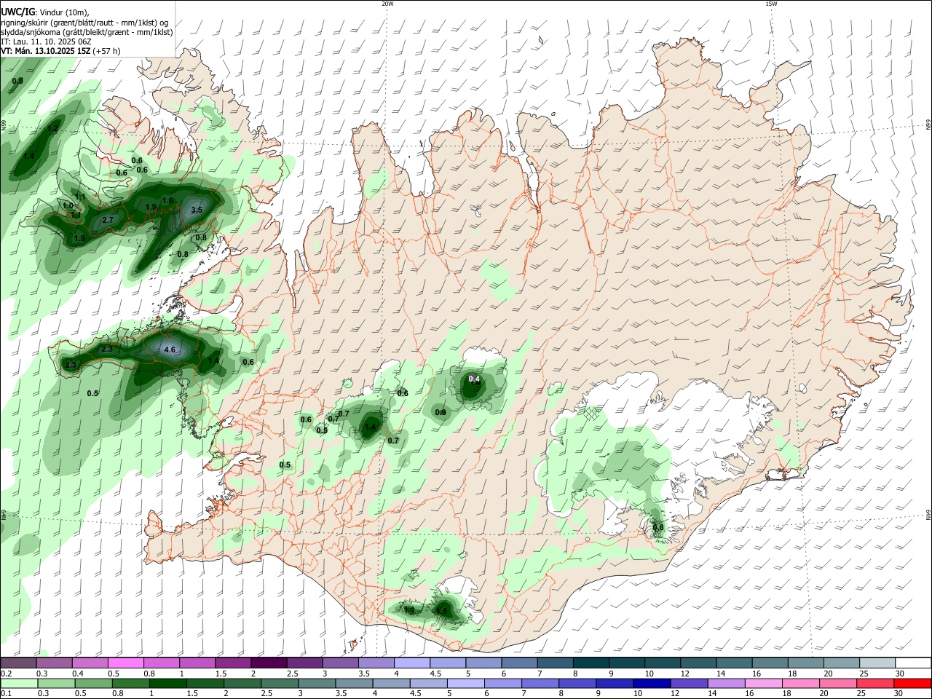The image size is (932, 699).
Task: Click the '30' label in the lower legend row
Action: coord(900,694)
